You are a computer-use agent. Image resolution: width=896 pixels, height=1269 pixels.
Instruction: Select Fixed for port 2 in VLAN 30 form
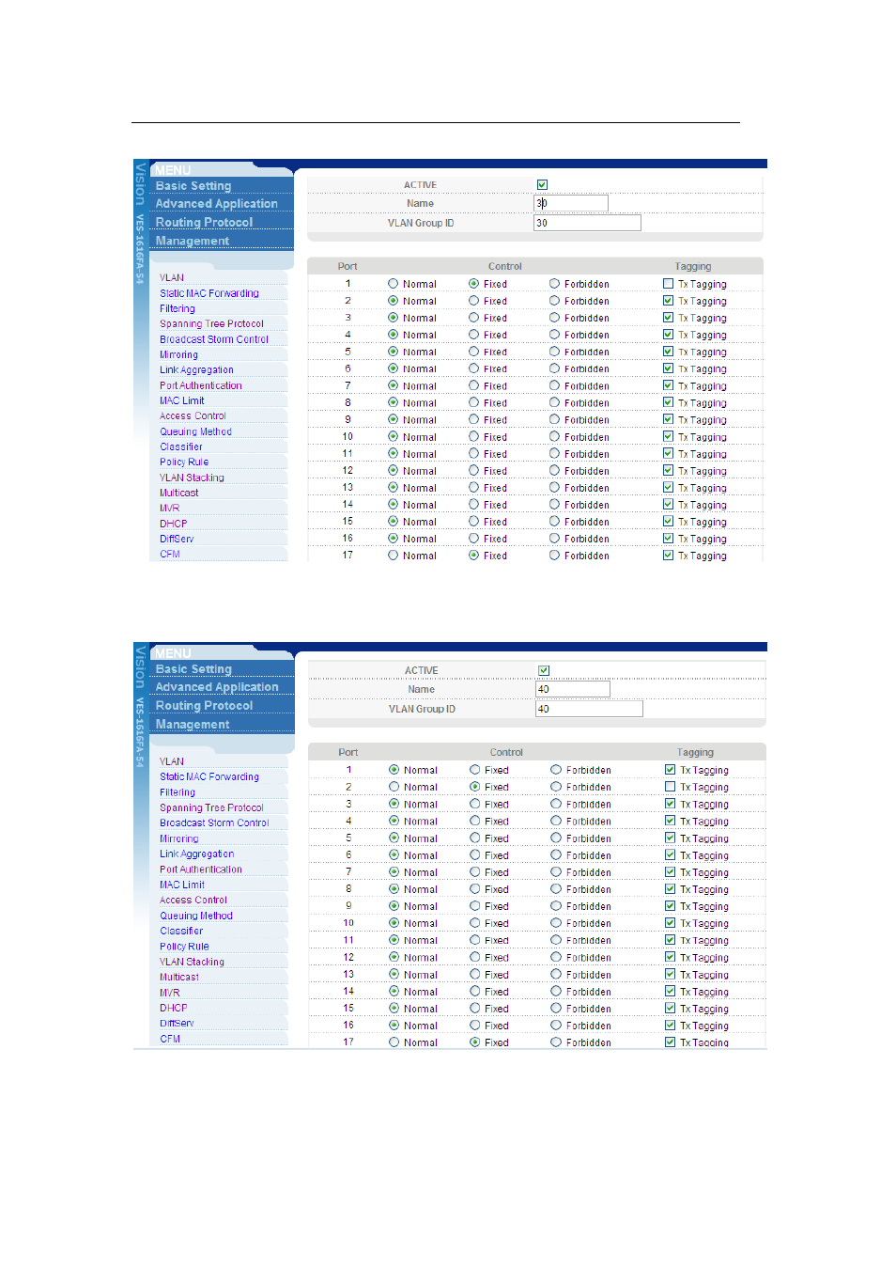(474, 301)
